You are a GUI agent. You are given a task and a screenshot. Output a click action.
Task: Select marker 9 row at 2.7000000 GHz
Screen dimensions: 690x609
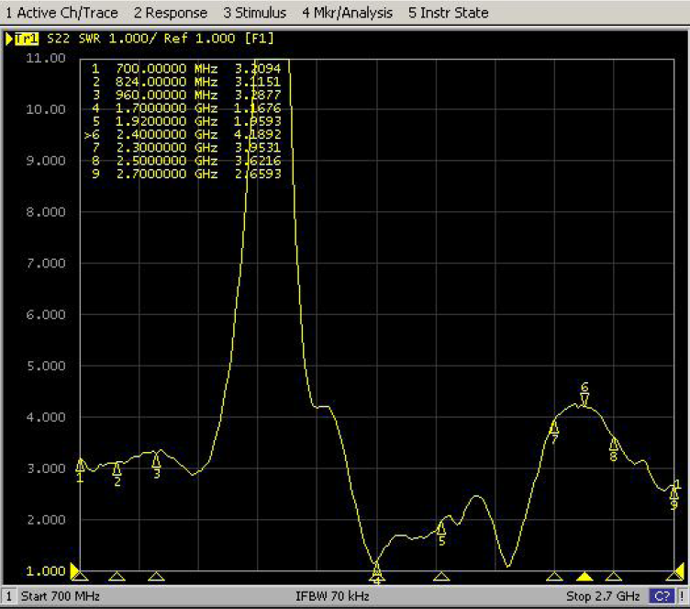[x=186, y=174]
